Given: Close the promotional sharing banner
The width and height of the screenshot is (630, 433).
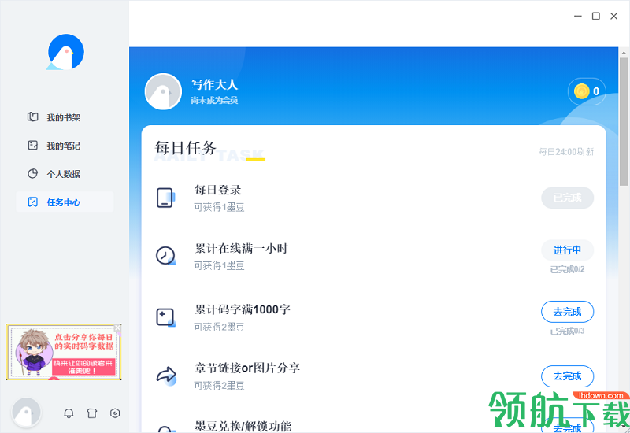Looking at the screenshot, I should click(x=117, y=328).
